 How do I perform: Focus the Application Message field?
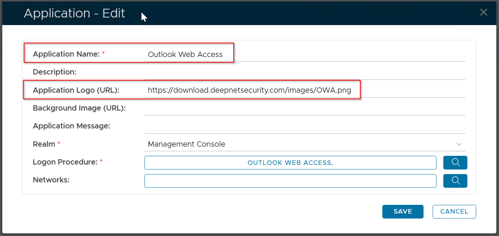[304, 126]
